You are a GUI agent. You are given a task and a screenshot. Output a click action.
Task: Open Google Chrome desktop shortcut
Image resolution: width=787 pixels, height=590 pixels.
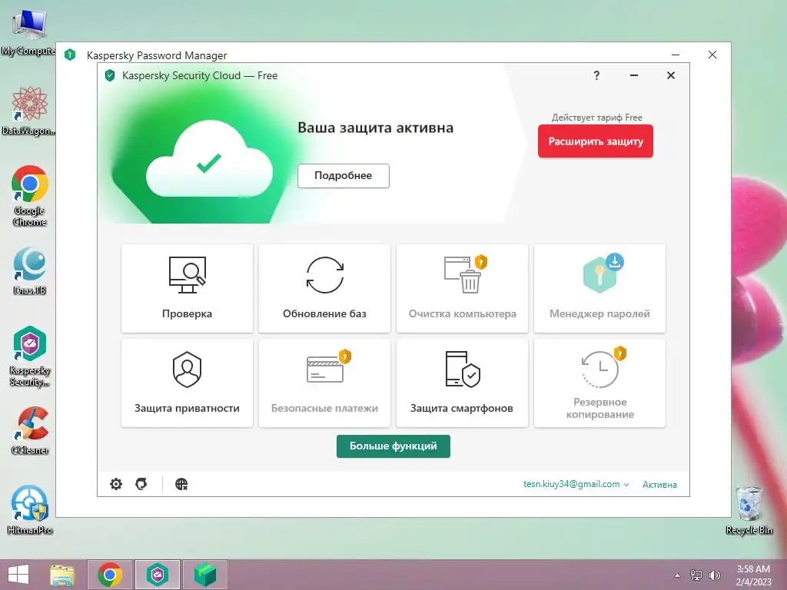[x=30, y=196]
